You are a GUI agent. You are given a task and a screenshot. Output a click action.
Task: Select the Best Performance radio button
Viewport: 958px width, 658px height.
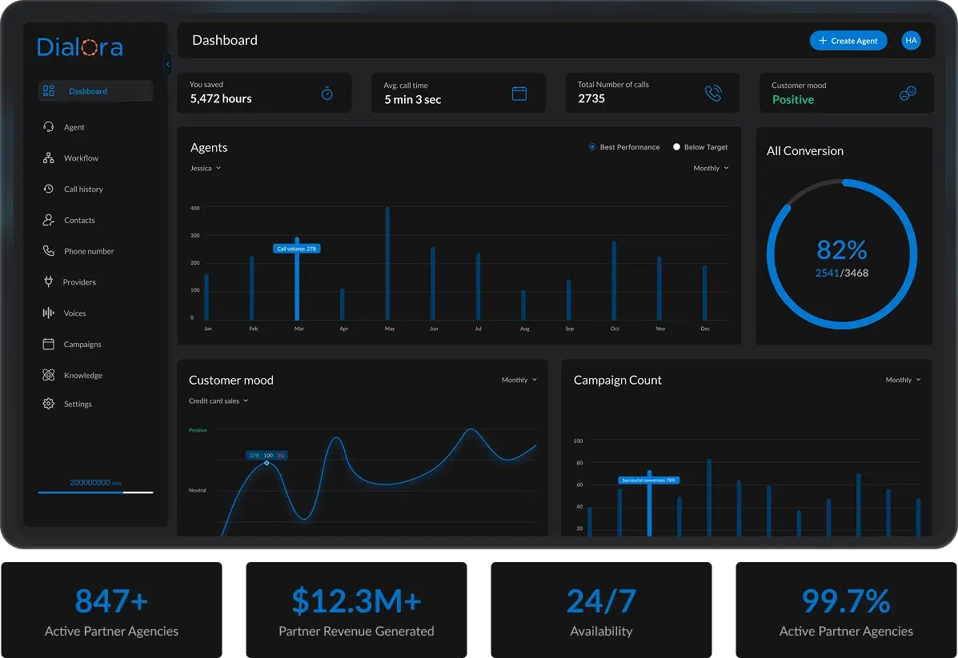[591, 147]
